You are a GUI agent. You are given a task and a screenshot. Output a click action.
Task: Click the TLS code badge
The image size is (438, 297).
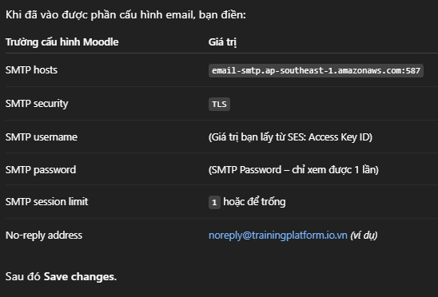pyautogui.click(x=219, y=104)
